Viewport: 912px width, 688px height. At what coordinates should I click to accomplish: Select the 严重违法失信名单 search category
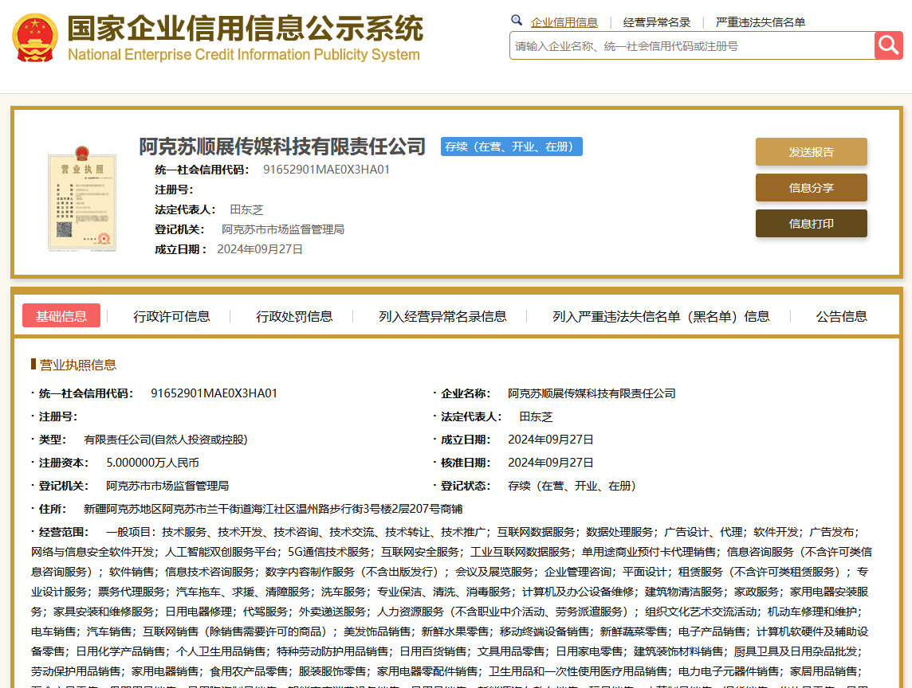tap(761, 22)
